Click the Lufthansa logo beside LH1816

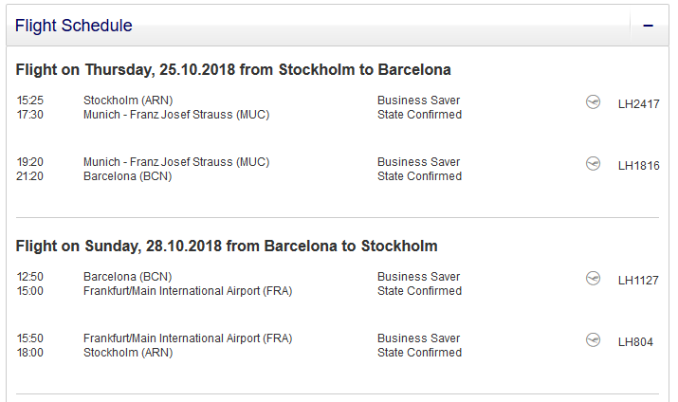coord(594,164)
